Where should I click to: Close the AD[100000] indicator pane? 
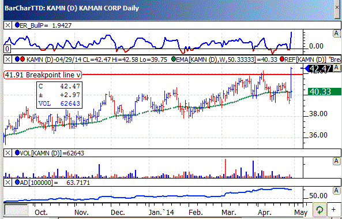coord(7,182)
